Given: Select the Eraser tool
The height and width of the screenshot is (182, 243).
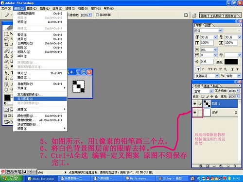Looking at the screenshot, I should [x=6, y=61].
